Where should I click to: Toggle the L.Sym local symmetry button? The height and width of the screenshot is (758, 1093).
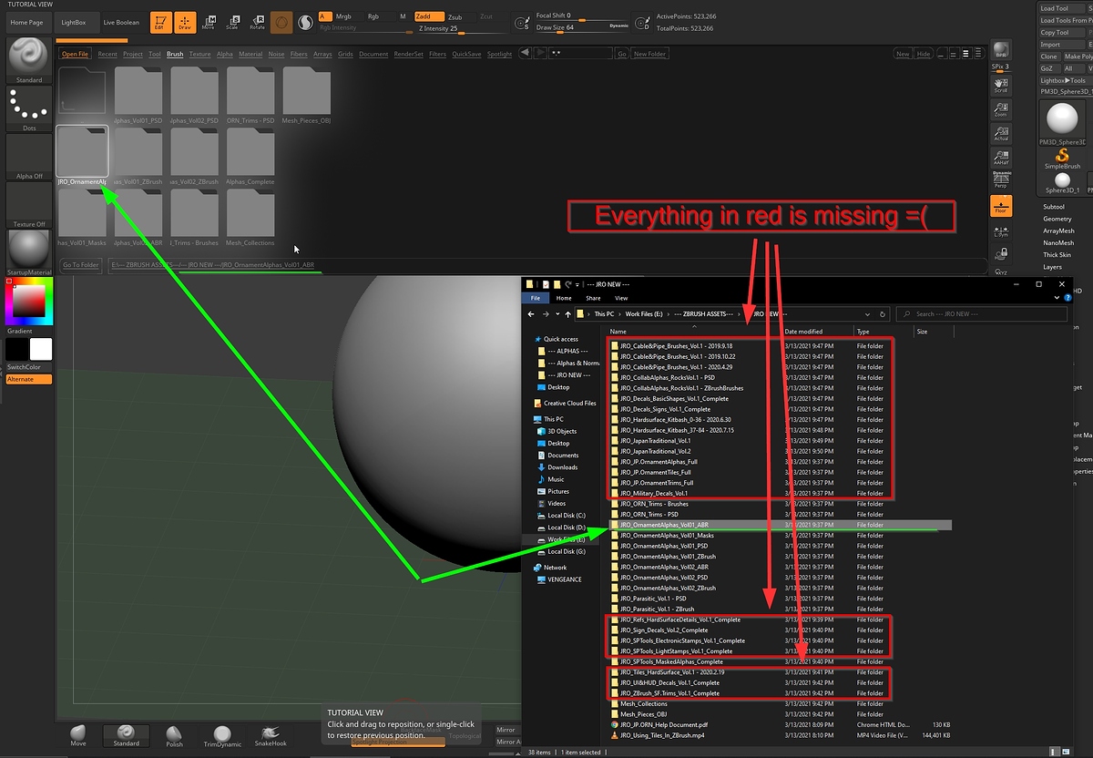pos(1001,230)
